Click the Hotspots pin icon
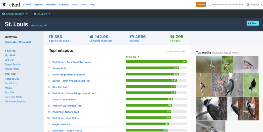This screenshot has height=132, width=263. (172, 36)
